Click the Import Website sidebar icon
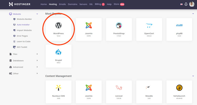The width and height of the screenshot is (197, 105). (14, 30)
